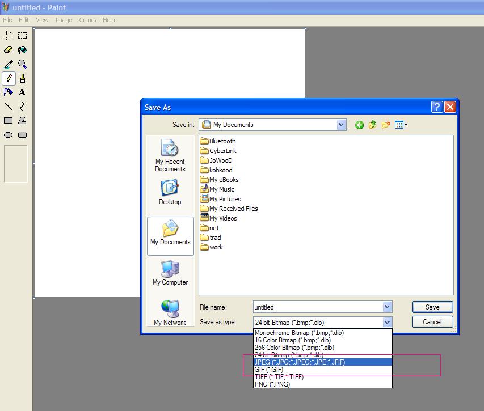This screenshot has height=411, width=484.
Task: Choose Monochrome Bitmap file type
Action: (x=322, y=333)
